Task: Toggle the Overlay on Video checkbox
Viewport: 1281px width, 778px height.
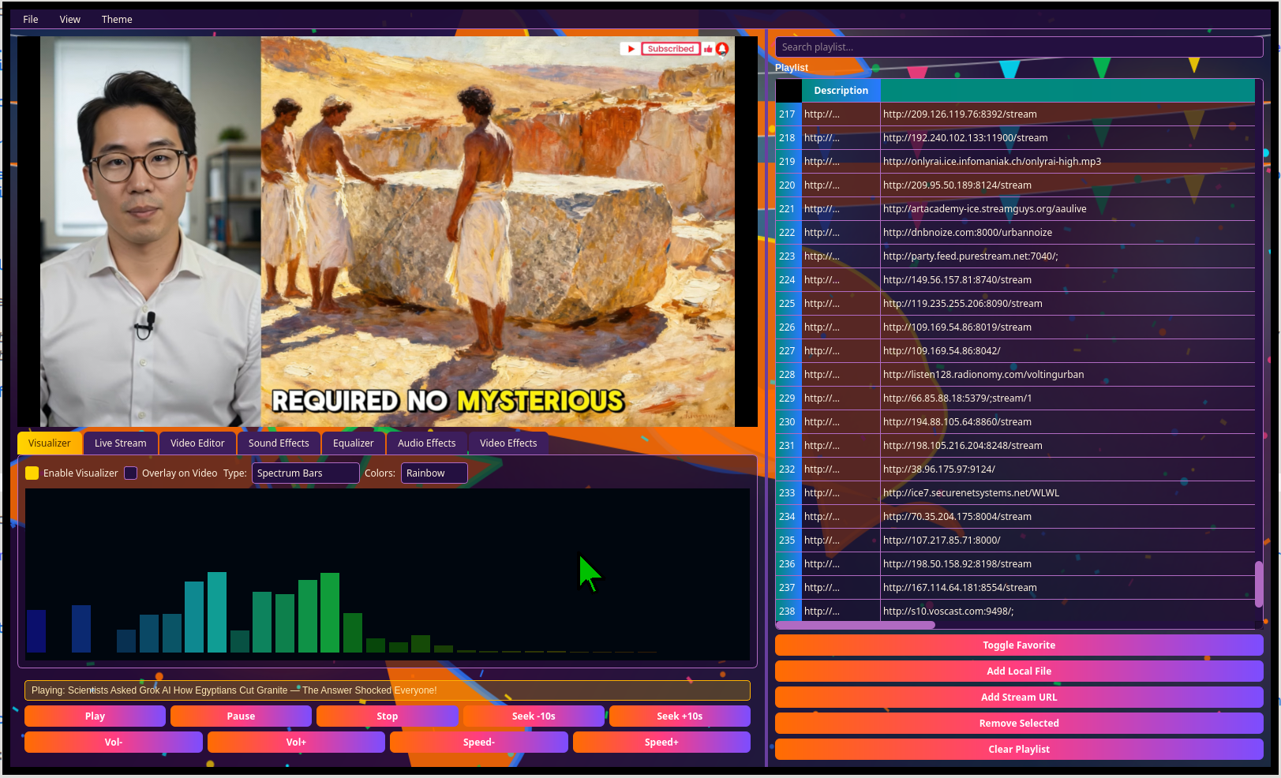Action: [x=131, y=473]
